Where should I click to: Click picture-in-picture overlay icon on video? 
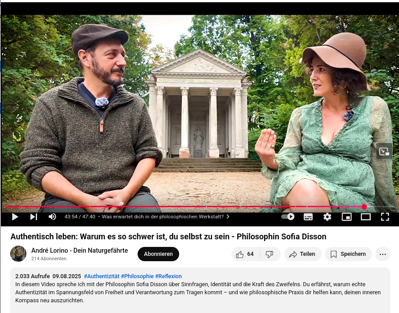tap(384, 151)
